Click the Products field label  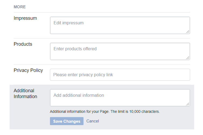(x=23, y=44)
